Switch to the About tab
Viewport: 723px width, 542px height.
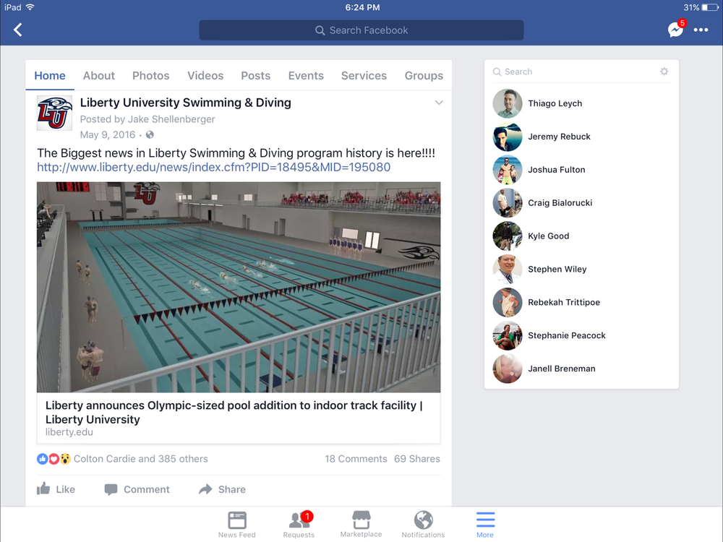[x=98, y=76]
